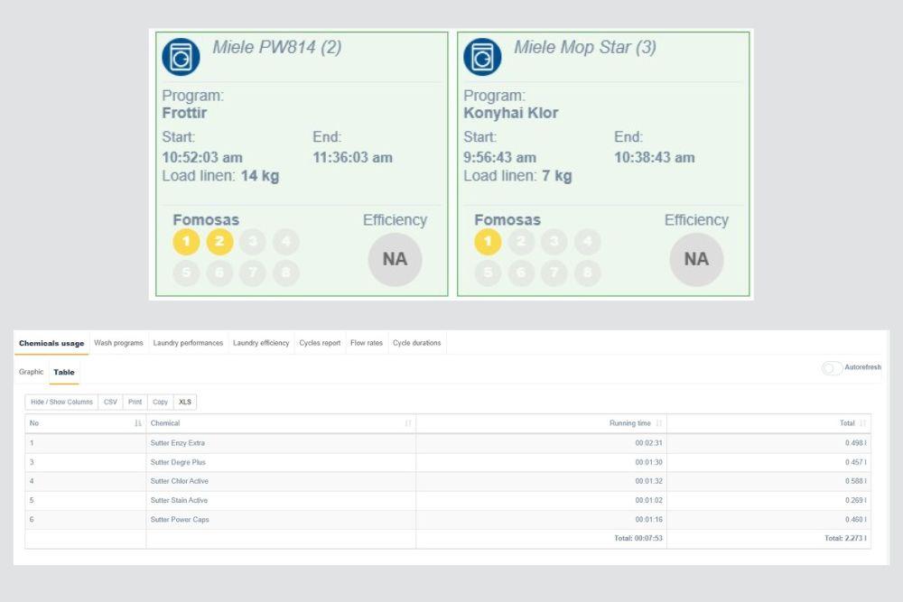Sort table by the Total column arrows
903x602 pixels.
point(862,423)
